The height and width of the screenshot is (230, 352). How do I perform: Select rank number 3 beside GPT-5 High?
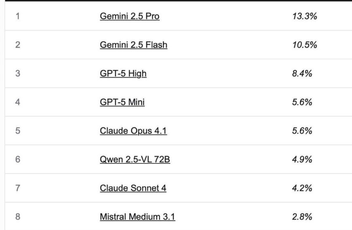point(17,74)
